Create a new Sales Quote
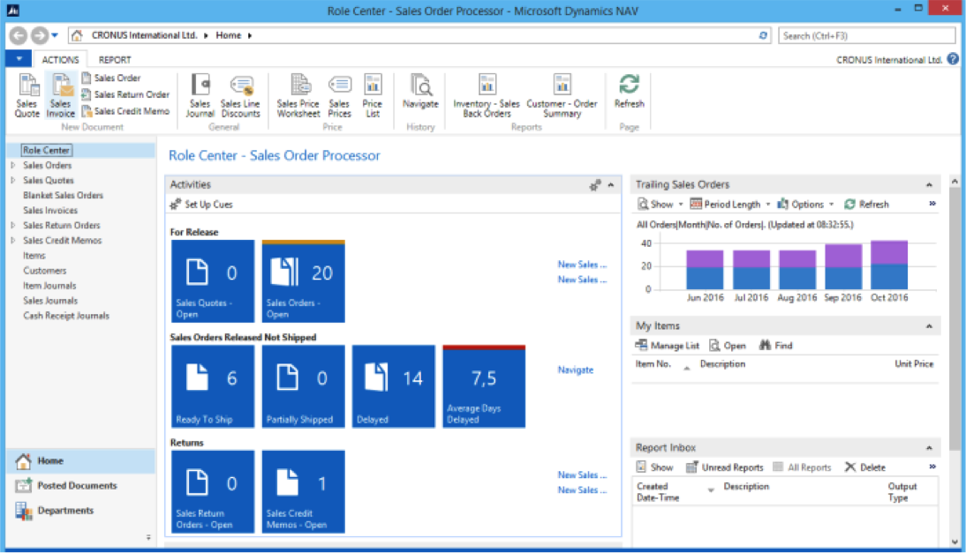The height and width of the screenshot is (553, 966). click(x=26, y=95)
